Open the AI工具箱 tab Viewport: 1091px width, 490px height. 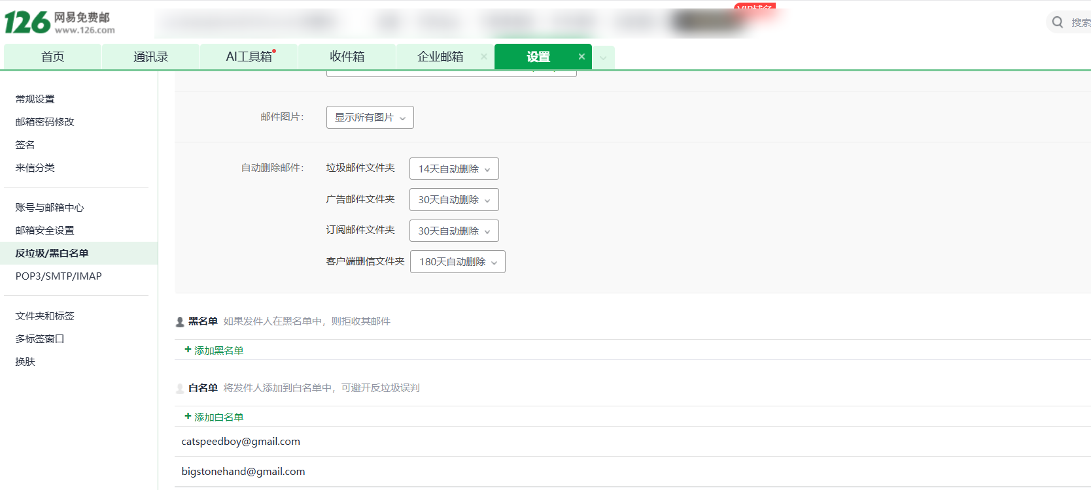tap(249, 57)
